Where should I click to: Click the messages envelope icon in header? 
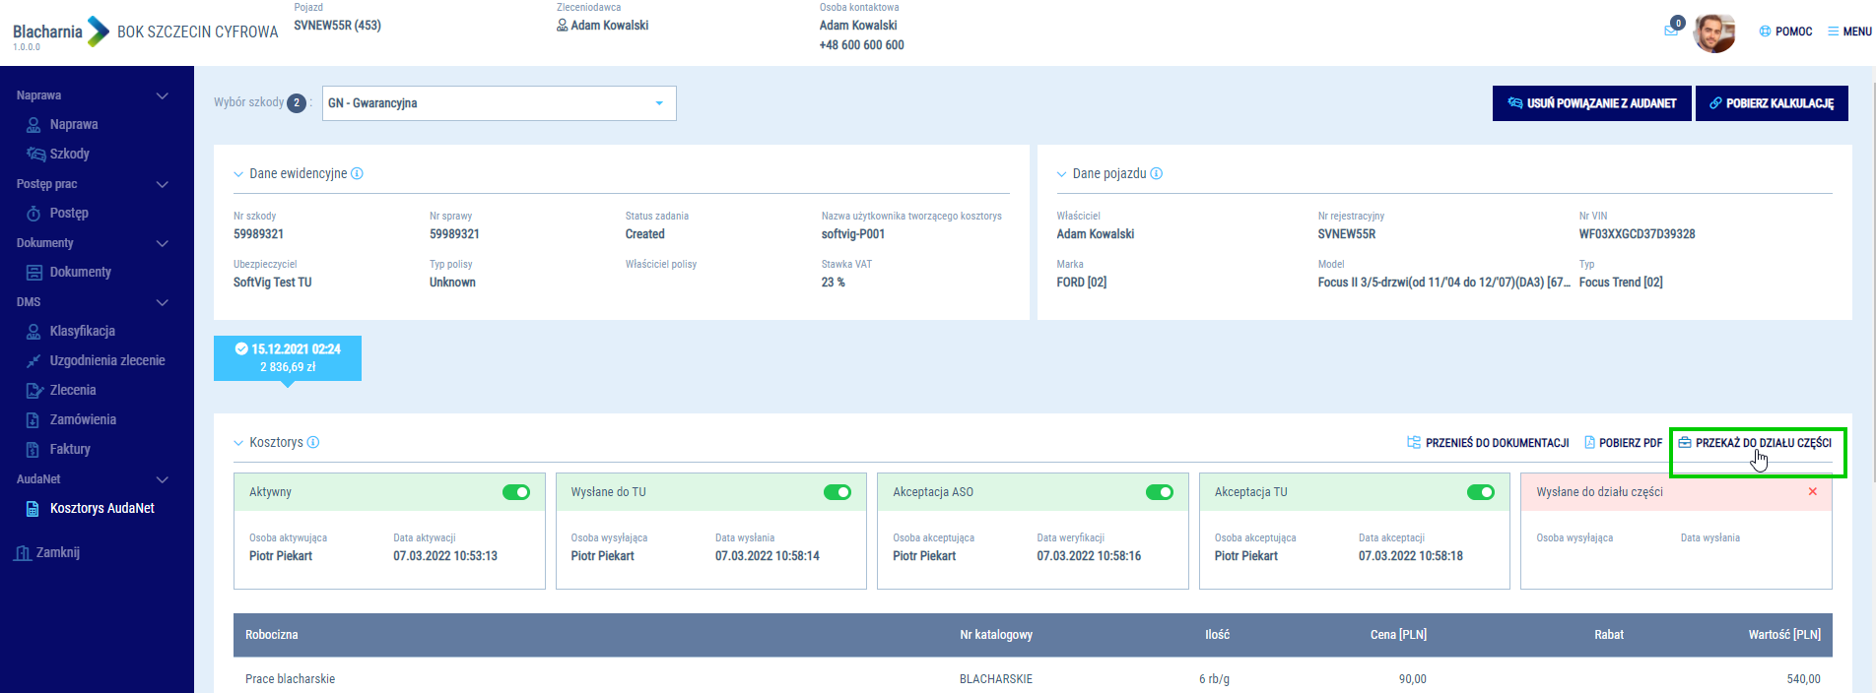(x=1671, y=31)
